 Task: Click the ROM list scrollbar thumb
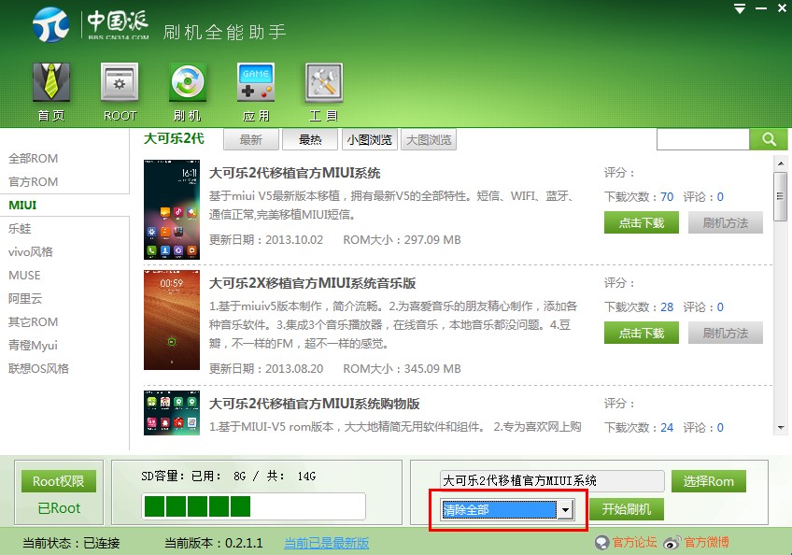(781, 196)
